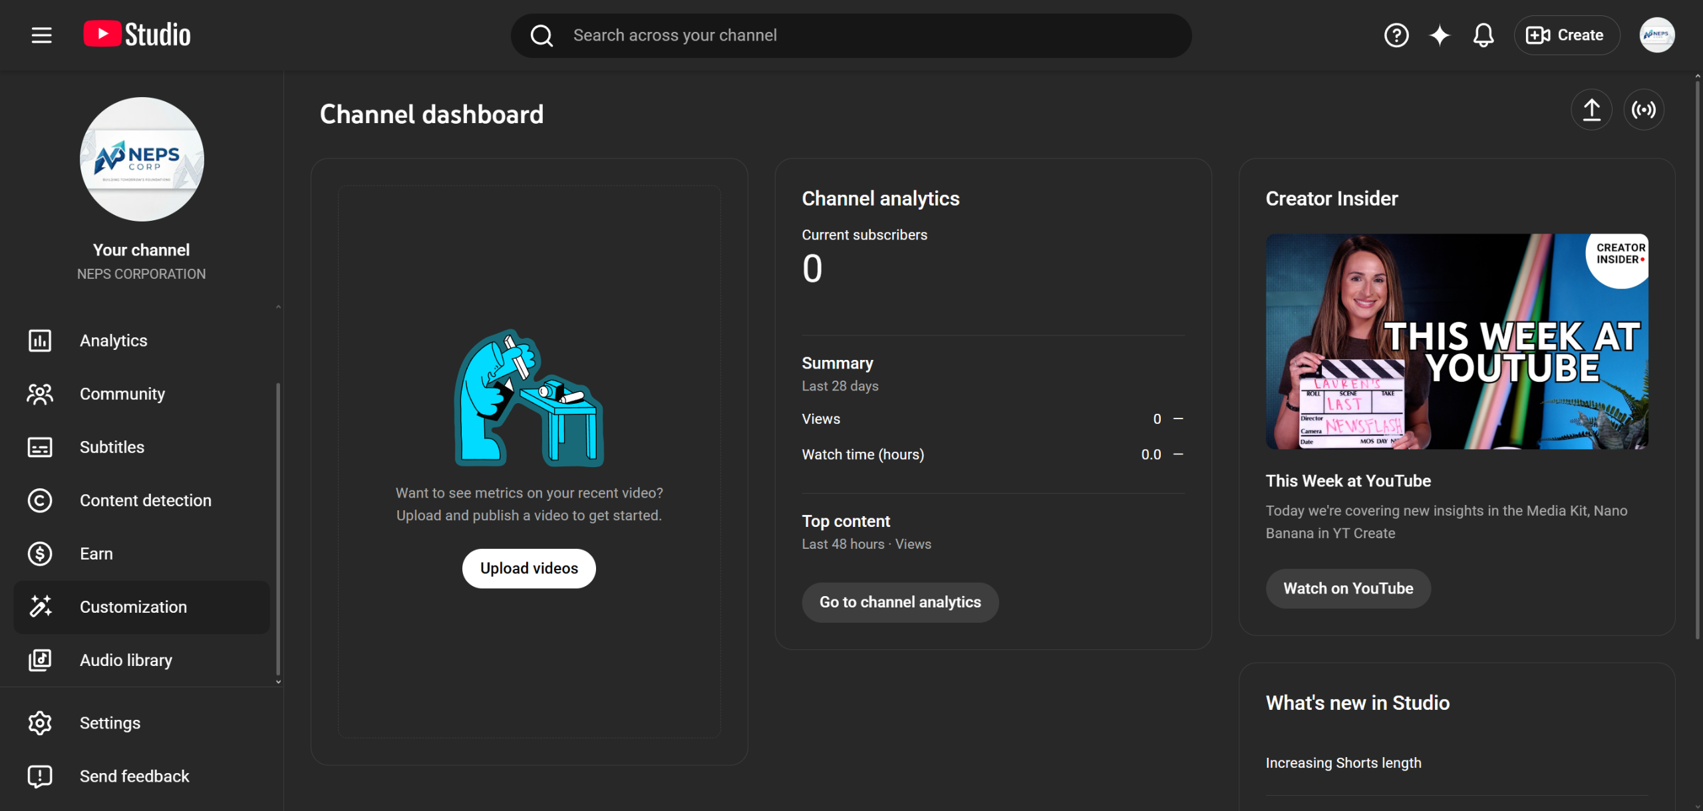
Task: Open the notifications bell
Action: (1483, 35)
